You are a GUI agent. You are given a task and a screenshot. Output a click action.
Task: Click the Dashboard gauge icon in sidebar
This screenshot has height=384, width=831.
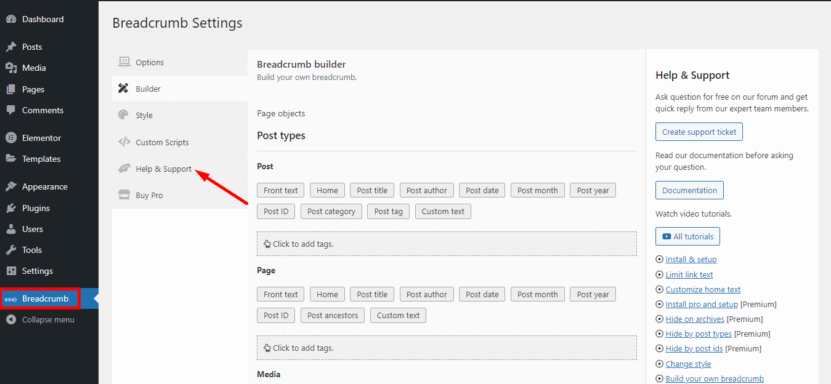(x=11, y=19)
